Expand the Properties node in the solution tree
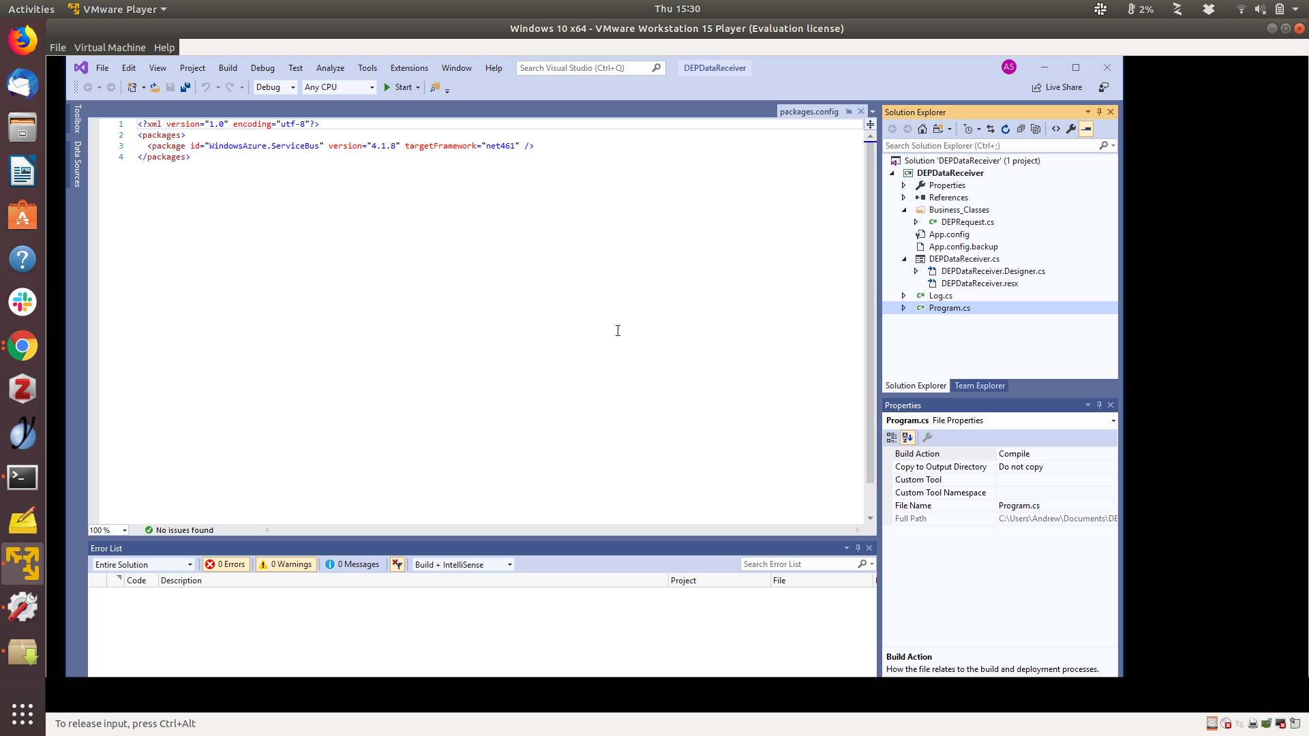The image size is (1309, 736). click(x=904, y=185)
